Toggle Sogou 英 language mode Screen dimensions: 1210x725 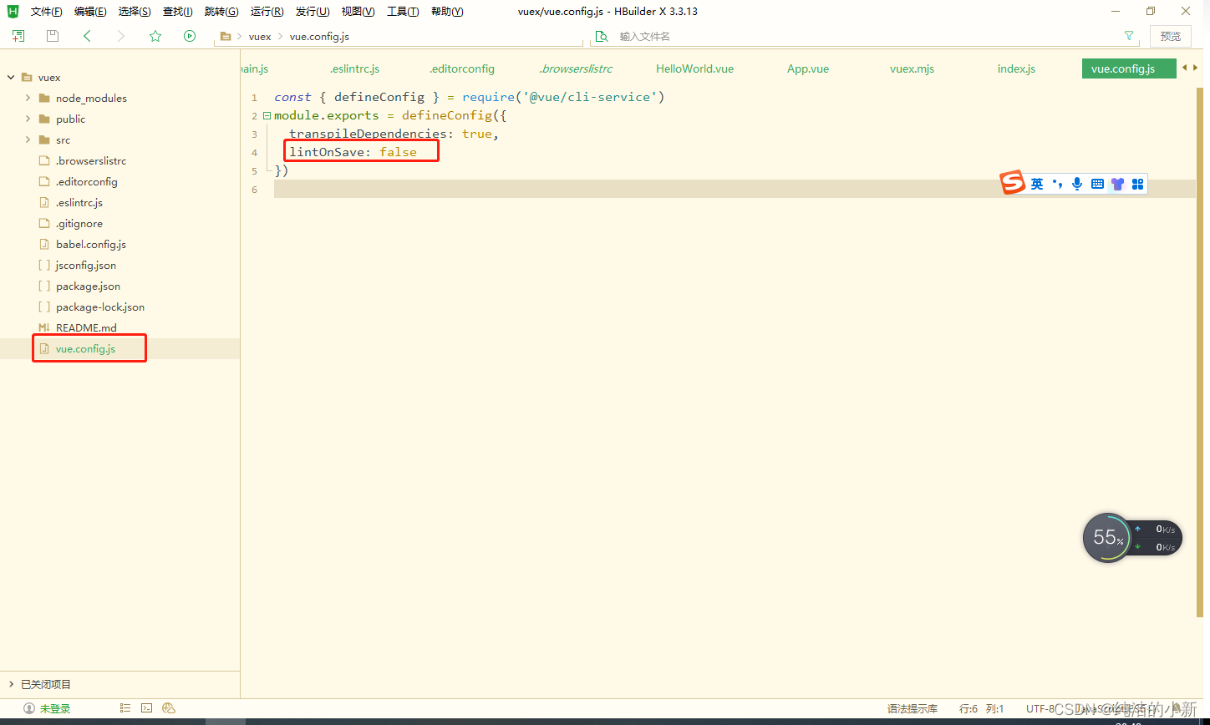pyautogui.click(x=1037, y=184)
